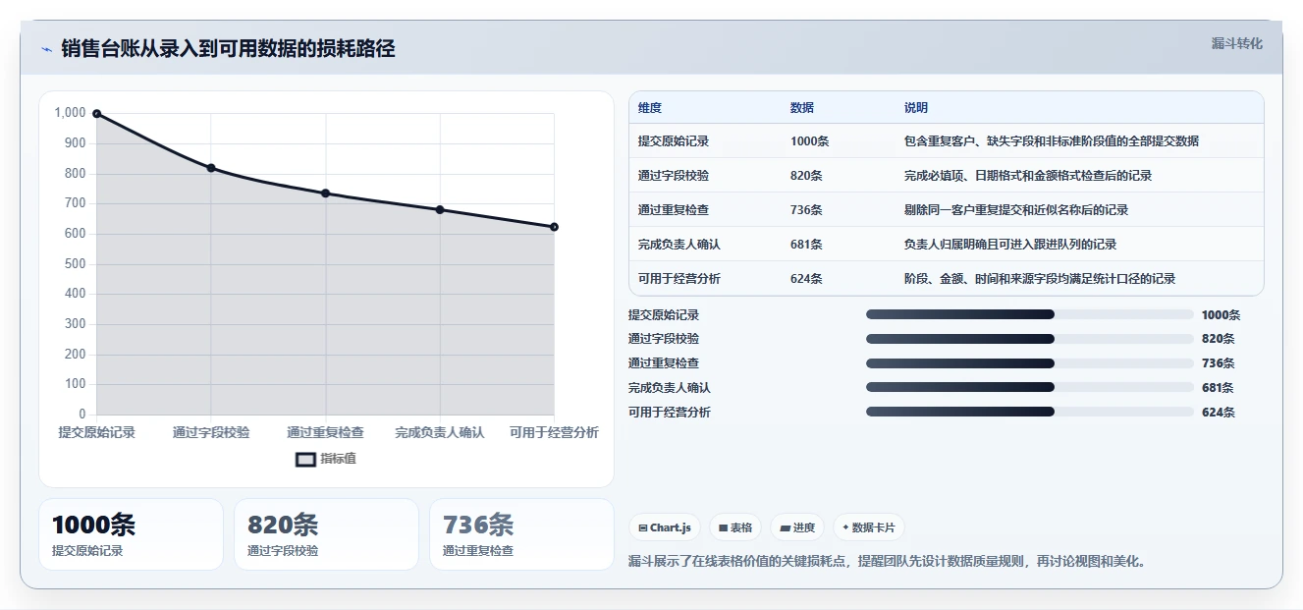Click the y-axis tick 0
The height and width of the screenshot is (610, 1303).
point(82,415)
